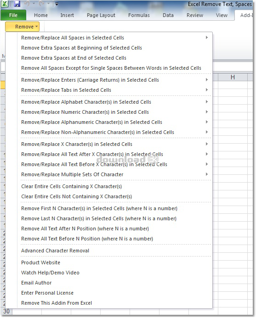
Task: Click the Undo arrow icon
Action: tap(27, 4)
